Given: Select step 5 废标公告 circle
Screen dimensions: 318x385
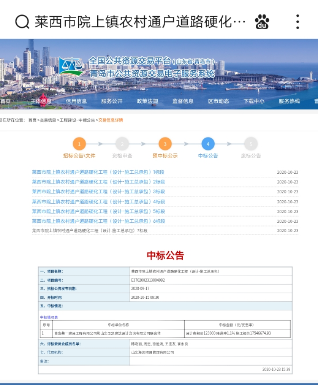Looking at the screenshot, I should click(251, 144).
